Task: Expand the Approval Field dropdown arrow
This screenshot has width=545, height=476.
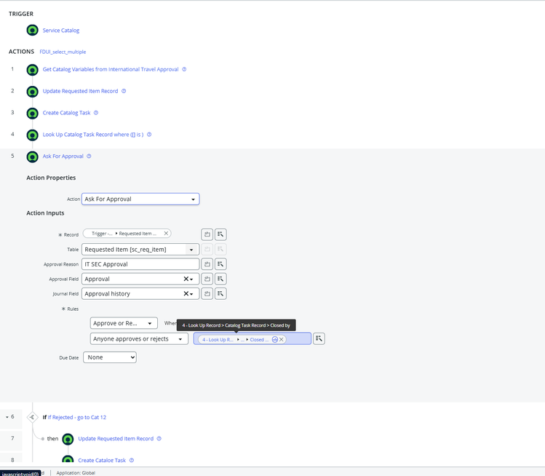Action: pyautogui.click(x=191, y=279)
